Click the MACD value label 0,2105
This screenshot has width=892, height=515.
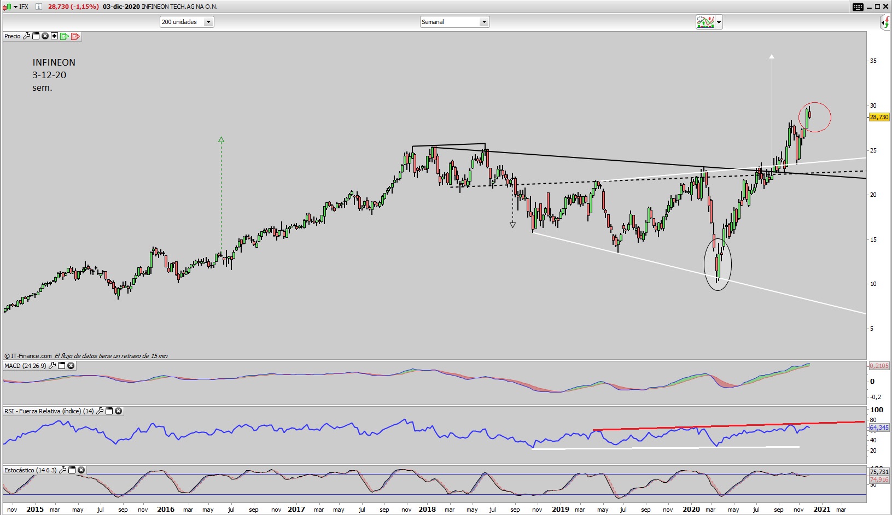tap(879, 366)
